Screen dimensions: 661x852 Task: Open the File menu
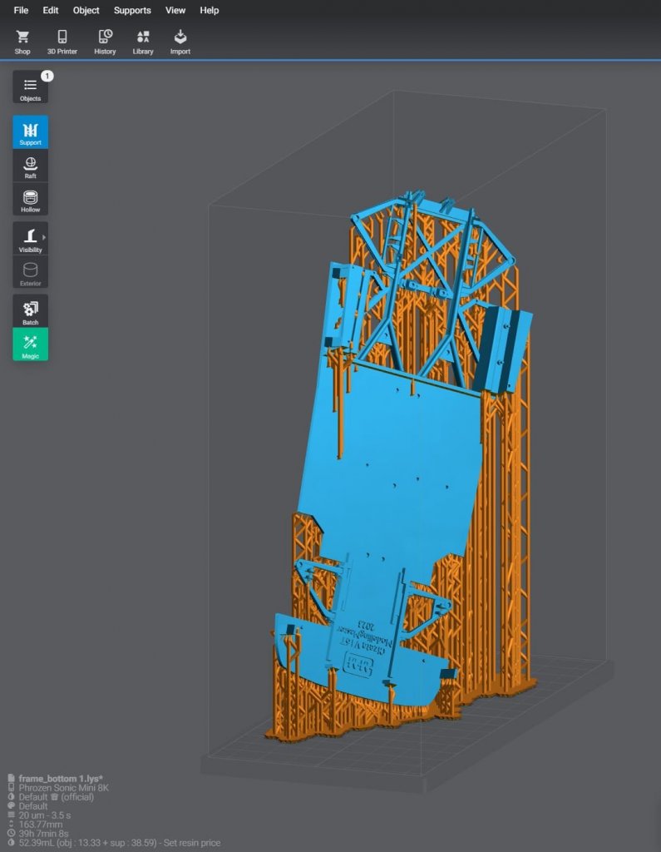[x=21, y=11]
